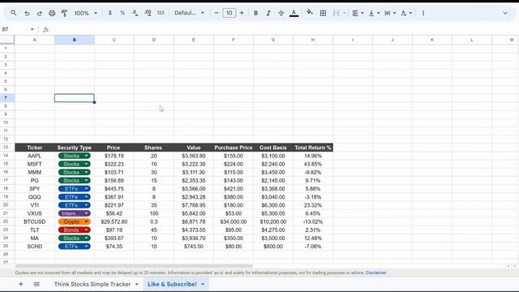Click the merge cells icon
The width and height of the screenshot is (519, 292).
click(336, 13)
